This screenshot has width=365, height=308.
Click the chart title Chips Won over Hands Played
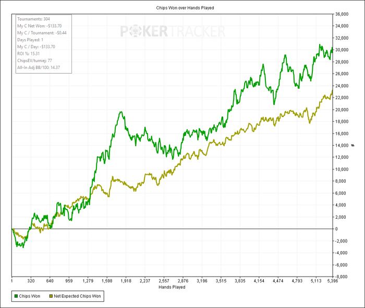pyautogui.click(x=185, y=8)
